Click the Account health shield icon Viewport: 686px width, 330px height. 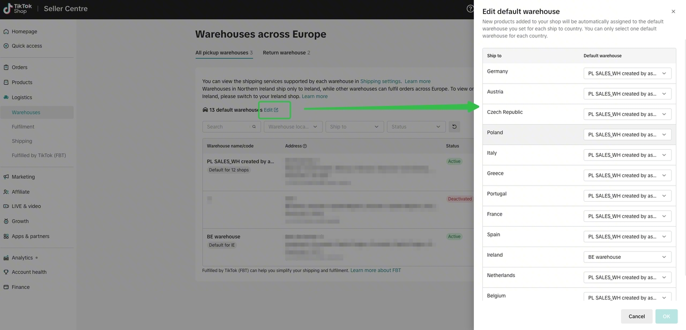[x=6, y=272]
